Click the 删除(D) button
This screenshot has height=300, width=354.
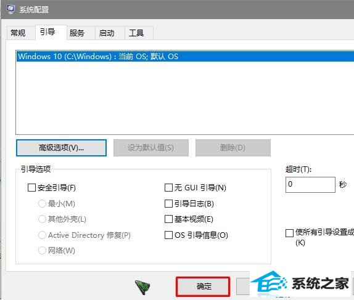tap(233, 148)
